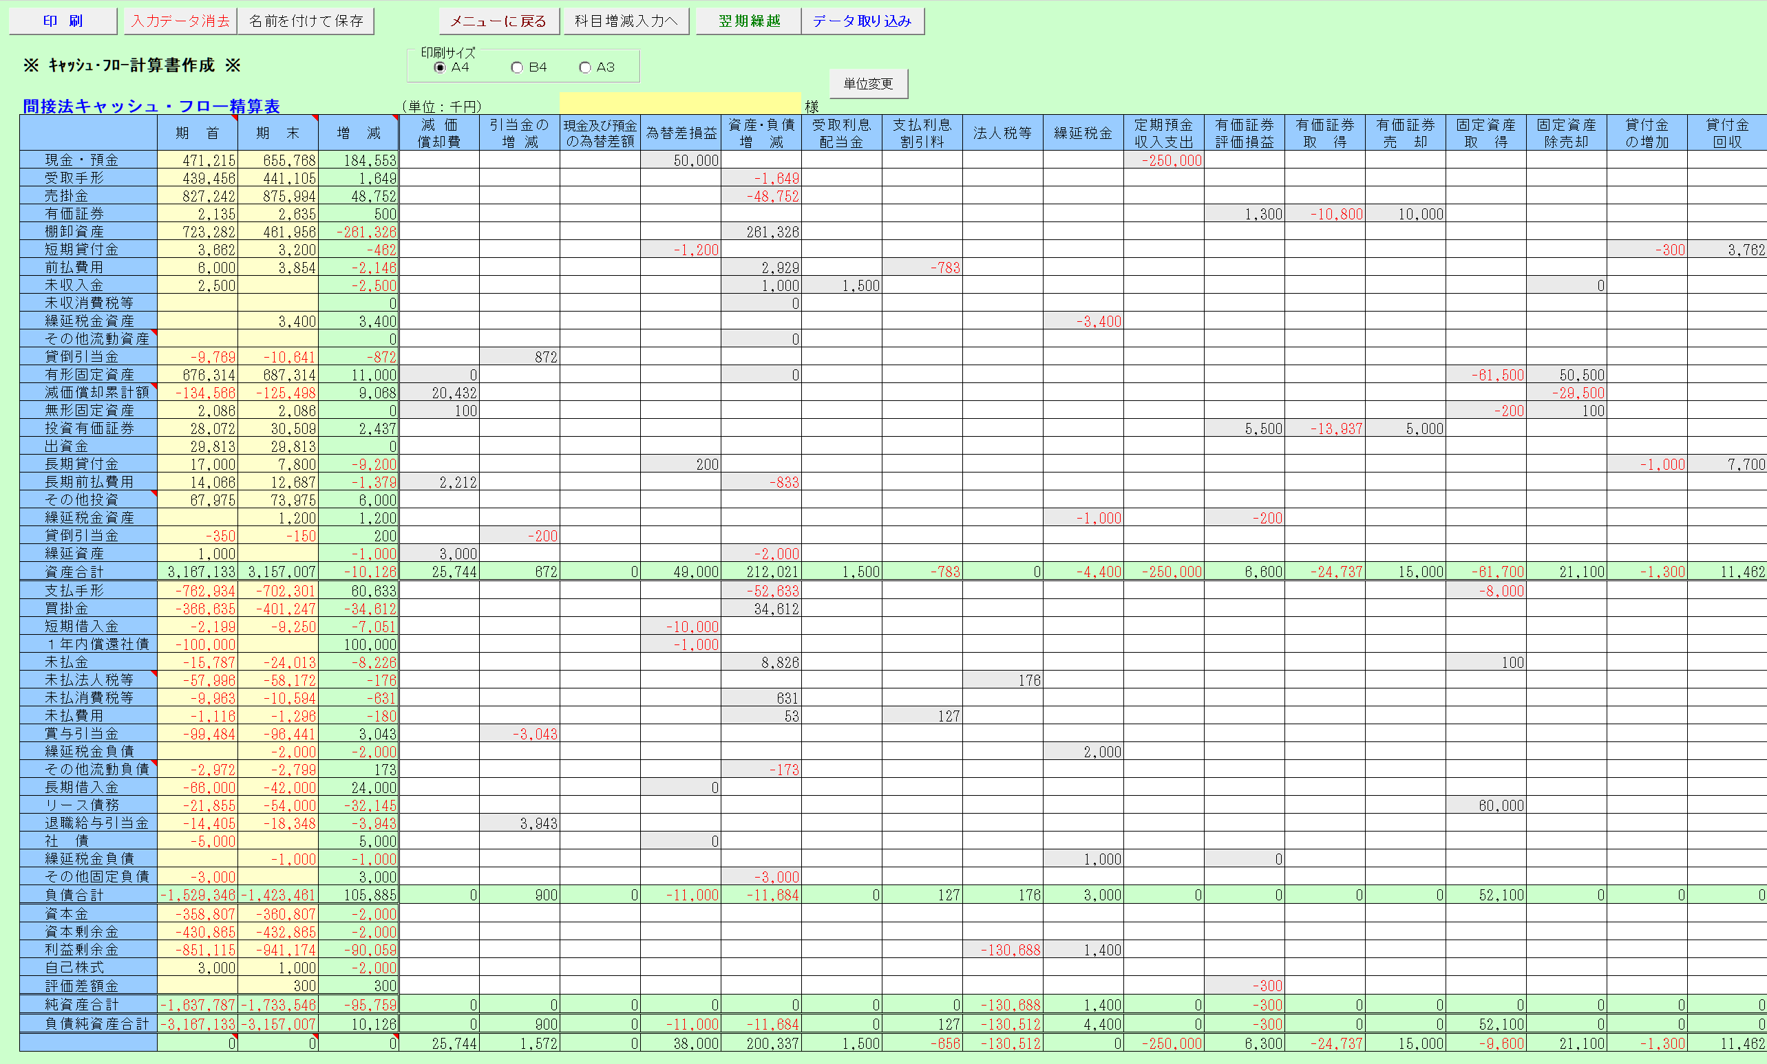Select the 貸付金の増加 column header

click(x=1647, y=133)
